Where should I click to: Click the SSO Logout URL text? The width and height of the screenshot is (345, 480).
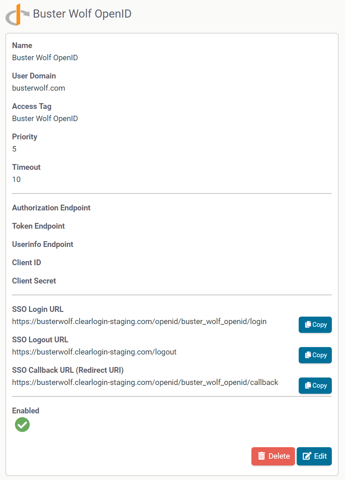point(94,352)
